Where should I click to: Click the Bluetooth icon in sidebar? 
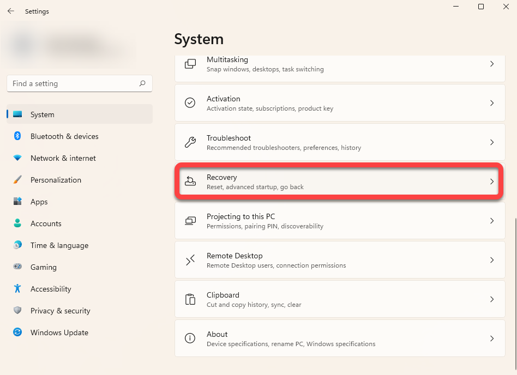click(x=17, y=136)
